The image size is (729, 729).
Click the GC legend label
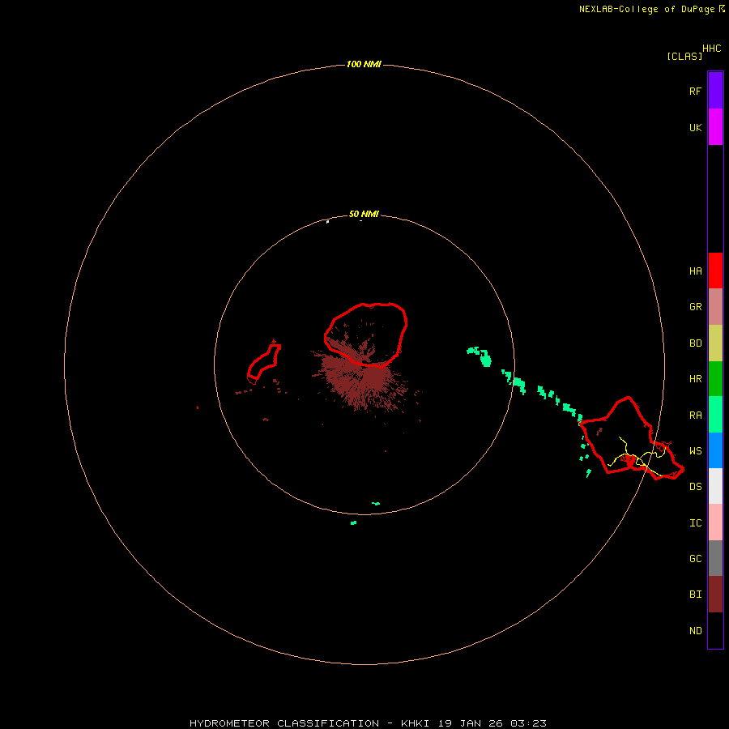click(695, 559)
